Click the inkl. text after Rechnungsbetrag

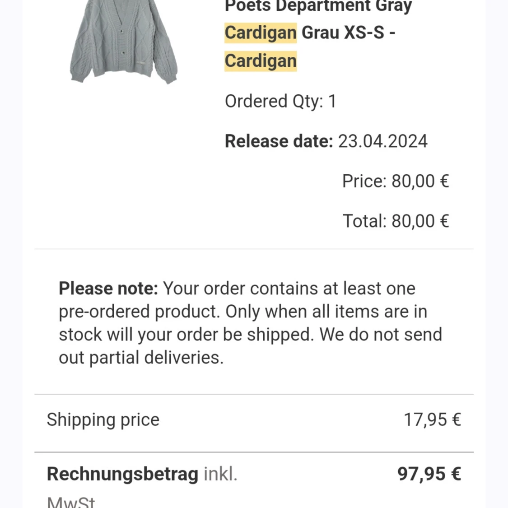(220, 474)
